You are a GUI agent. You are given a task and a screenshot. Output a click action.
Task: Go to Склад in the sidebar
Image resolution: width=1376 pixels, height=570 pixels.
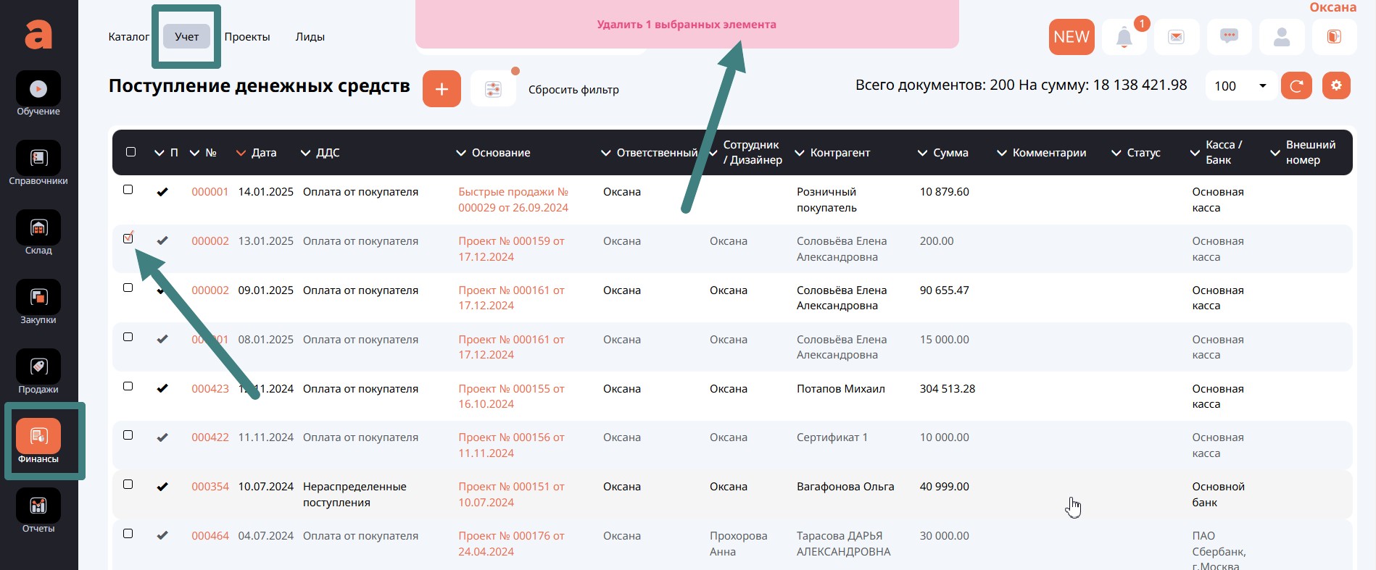(38, 228)
